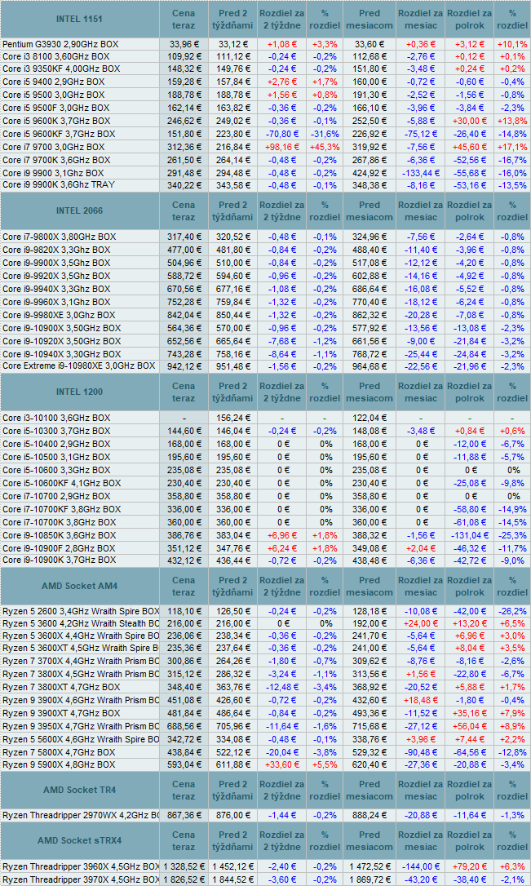The width and height of the screenshot is (531, 886).
Task: Select the Ryzen 5 2600 3,4GHz Wraith Spire row name
Action: [x=81, y=611]
